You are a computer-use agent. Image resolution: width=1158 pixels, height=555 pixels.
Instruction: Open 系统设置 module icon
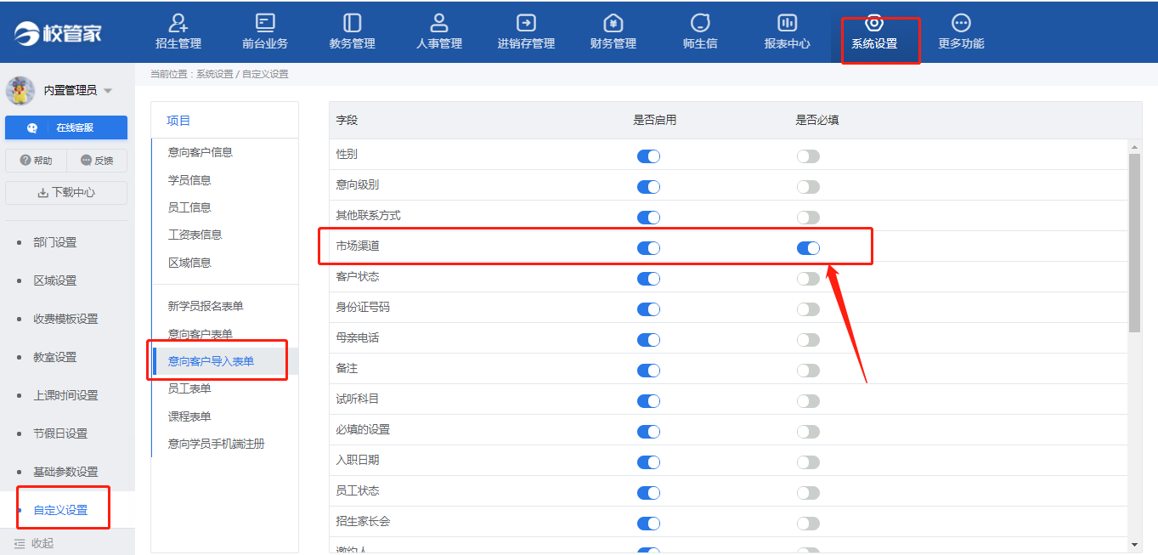[874, 23]
